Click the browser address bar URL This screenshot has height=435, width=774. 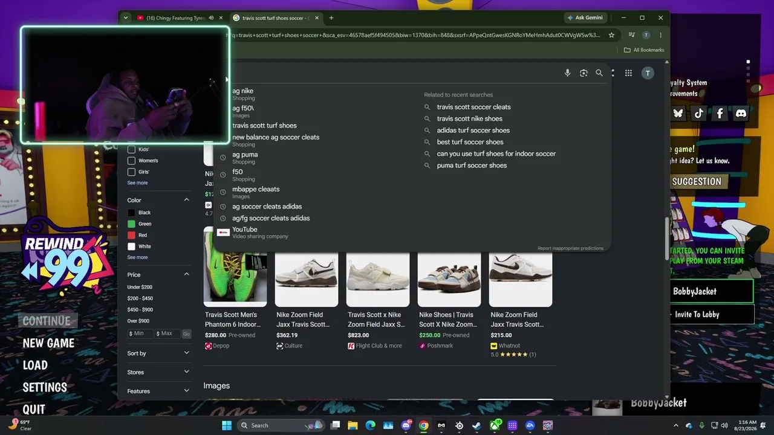pos(413,35)
